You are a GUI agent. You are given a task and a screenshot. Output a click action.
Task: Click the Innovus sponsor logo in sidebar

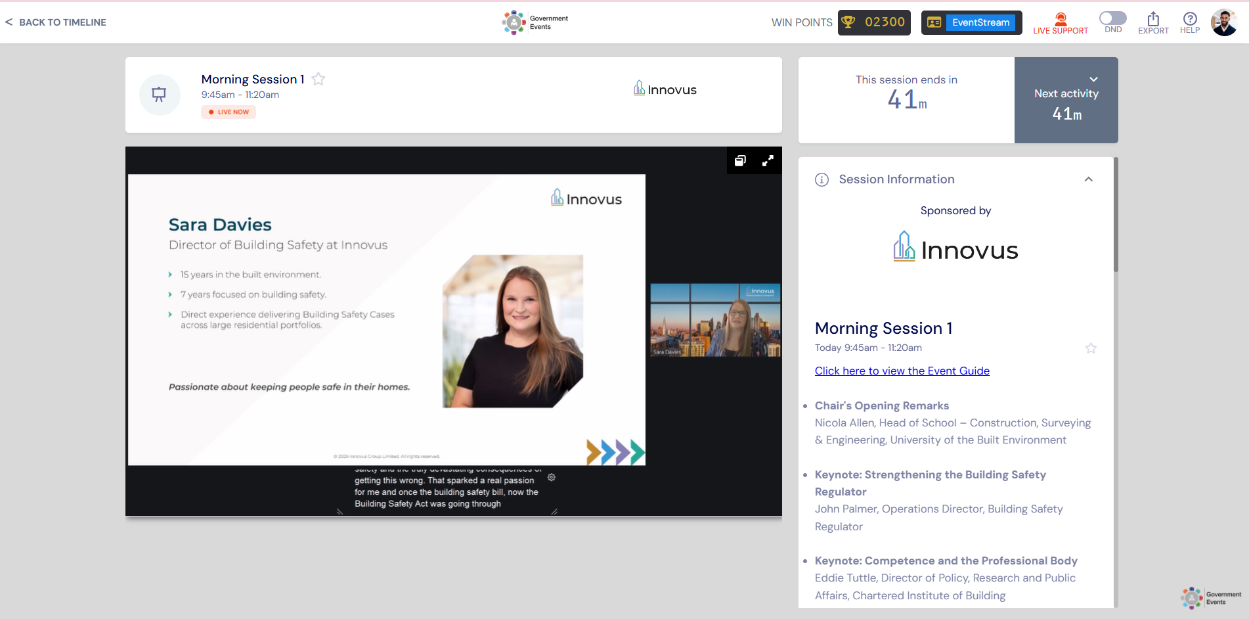click(955, 248)
